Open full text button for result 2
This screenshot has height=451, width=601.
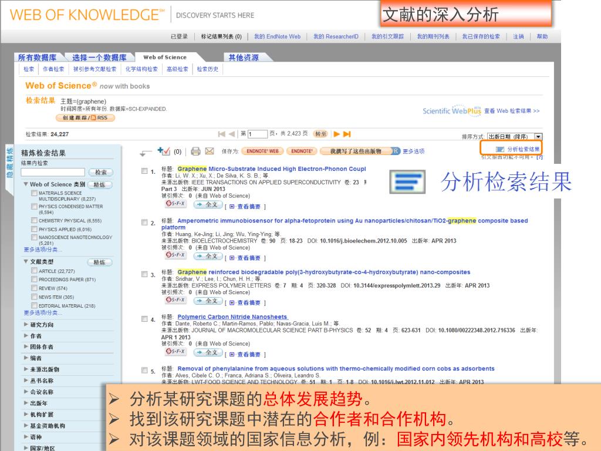click(208, 256)
